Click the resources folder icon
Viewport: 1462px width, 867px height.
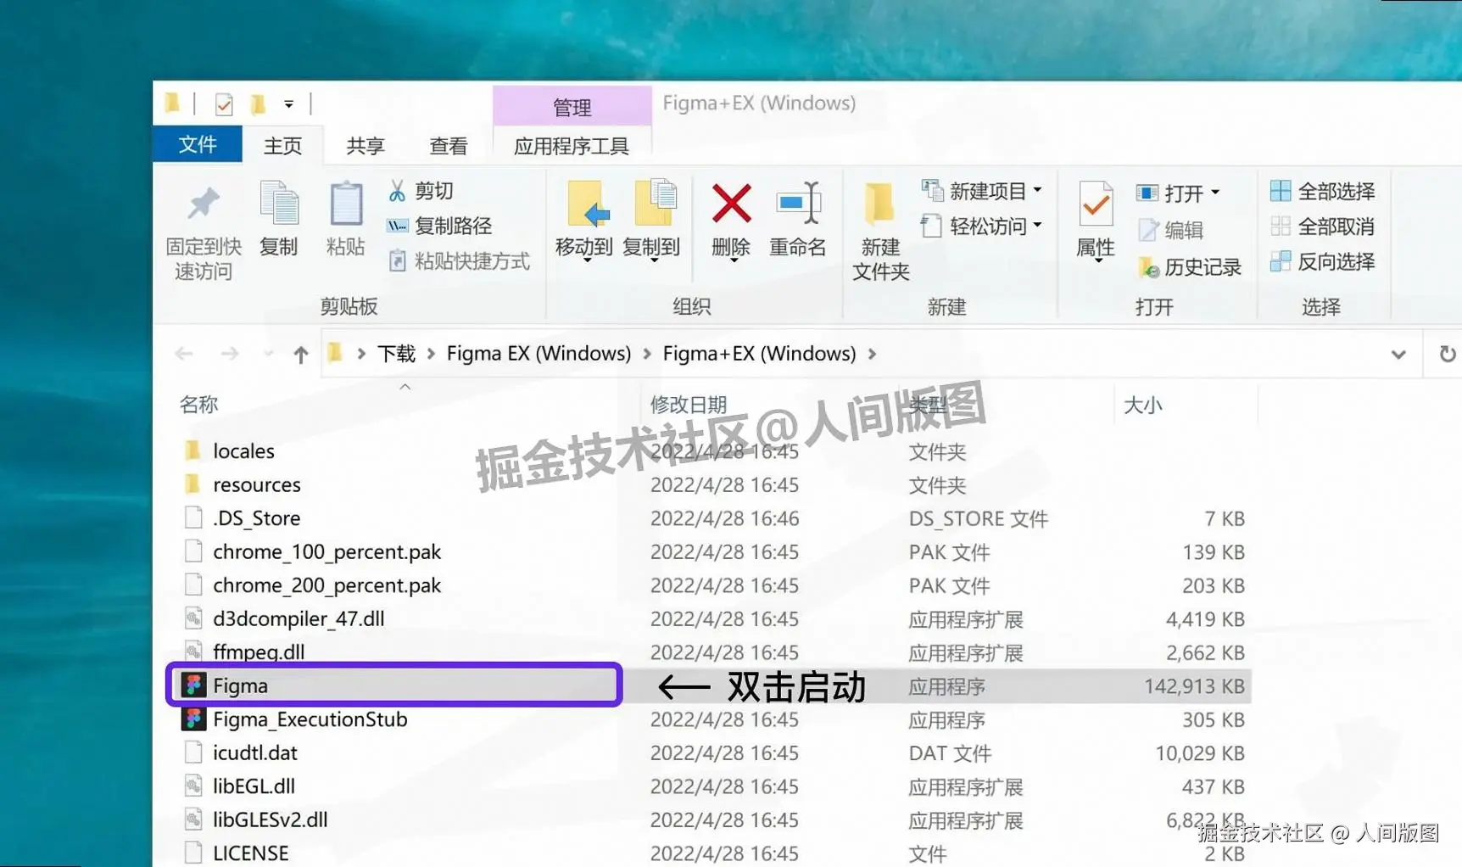pos(193,484)
